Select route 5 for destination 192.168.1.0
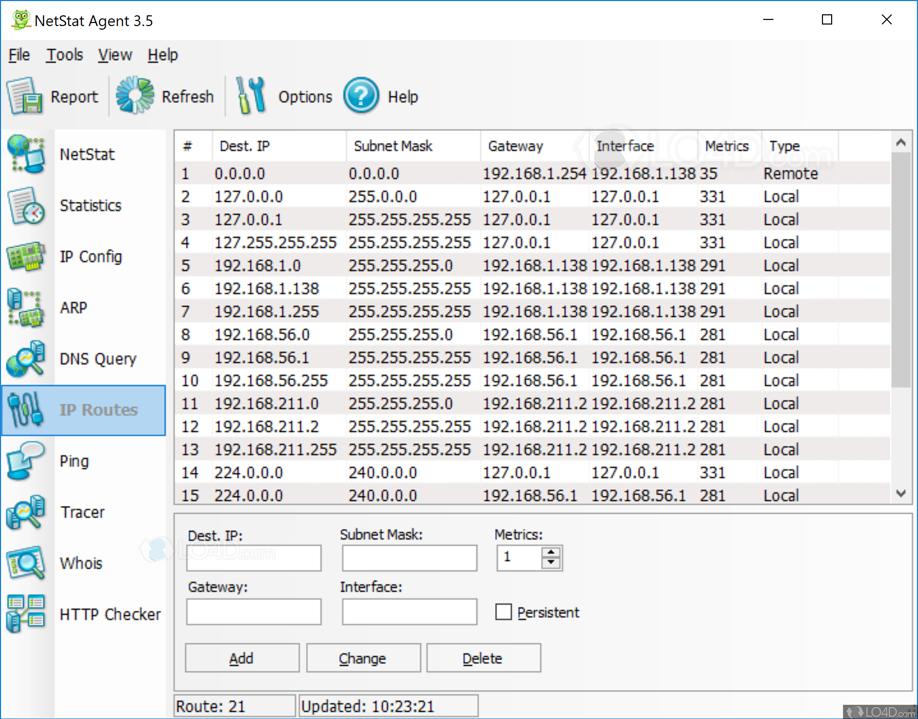 [x=358, y=265]
